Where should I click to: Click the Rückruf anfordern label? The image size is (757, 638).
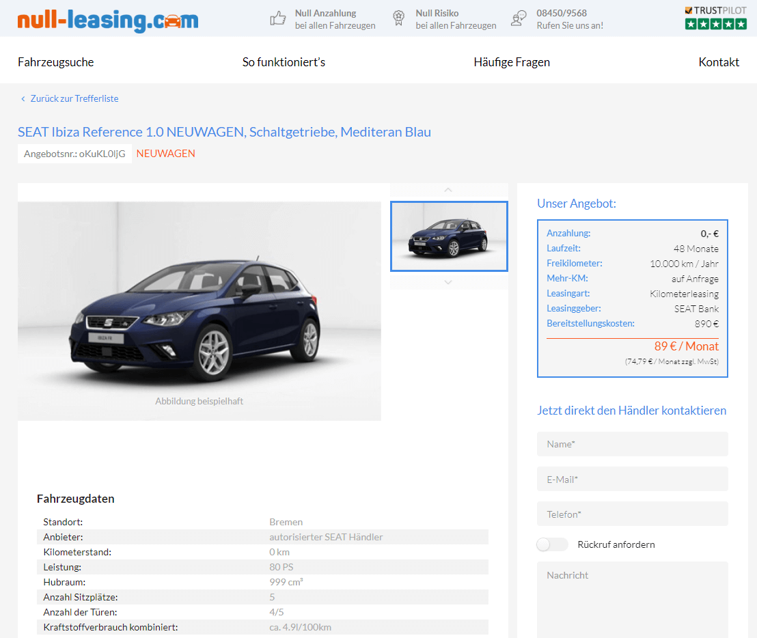tap(616, 544)
